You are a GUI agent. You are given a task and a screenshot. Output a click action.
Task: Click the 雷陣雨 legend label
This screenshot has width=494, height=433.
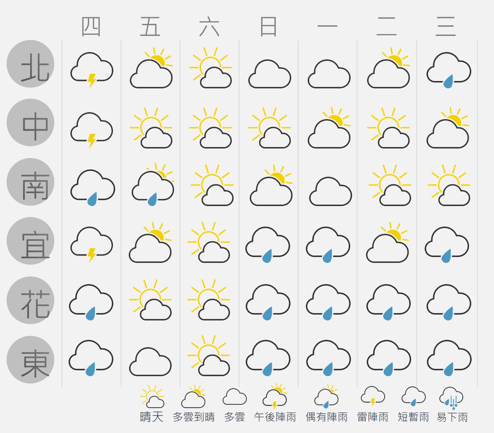(373, 417)
